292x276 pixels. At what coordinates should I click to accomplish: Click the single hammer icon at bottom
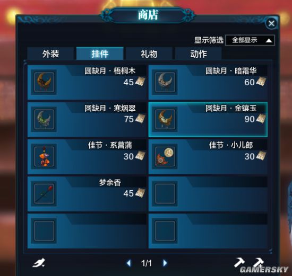(239, 262)
